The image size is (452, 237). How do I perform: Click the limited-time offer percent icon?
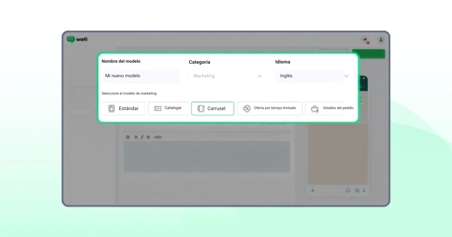247,108
